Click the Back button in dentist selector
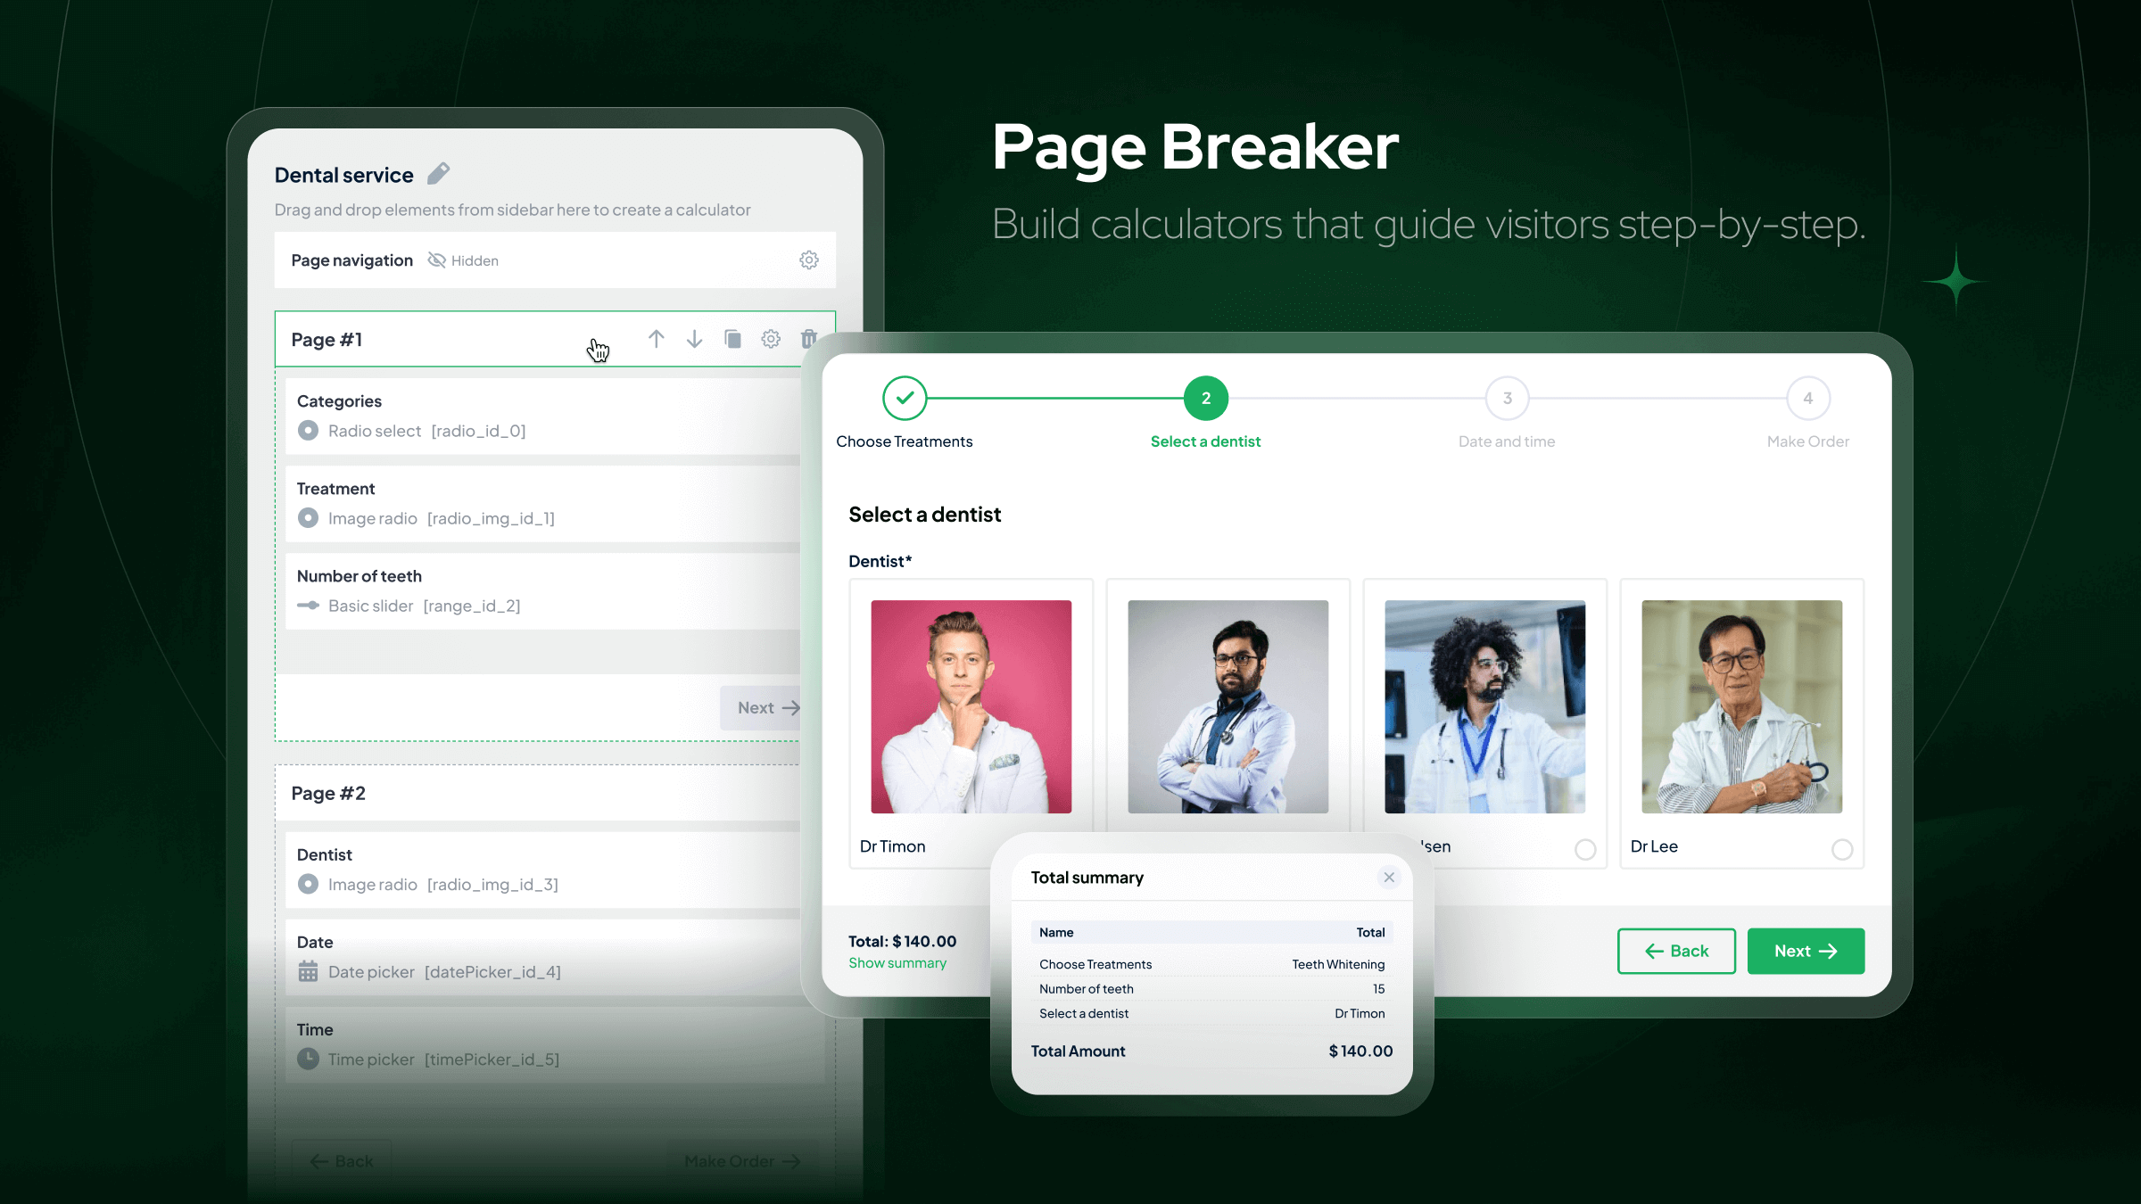 coord(1676,951)
